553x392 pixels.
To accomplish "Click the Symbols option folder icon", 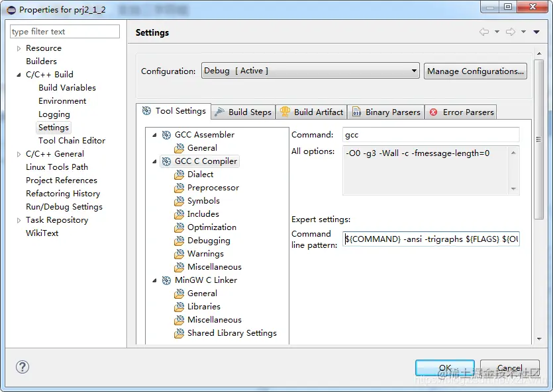I will (x=179, y=201).
